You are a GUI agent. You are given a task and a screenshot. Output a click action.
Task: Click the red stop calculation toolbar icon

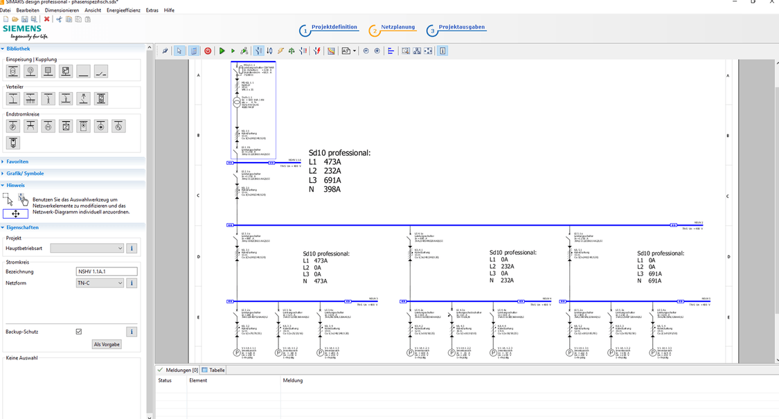click(x=207, y=51)
